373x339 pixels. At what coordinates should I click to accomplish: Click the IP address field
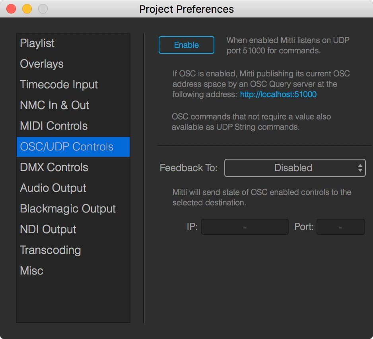(245, 227)
